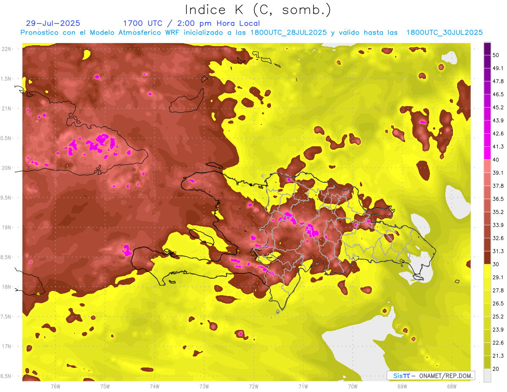Viewport: 507px width, 392px height.
Task: Click the map title "Indice K (C, somb.)"
Action: click(259, 10)
